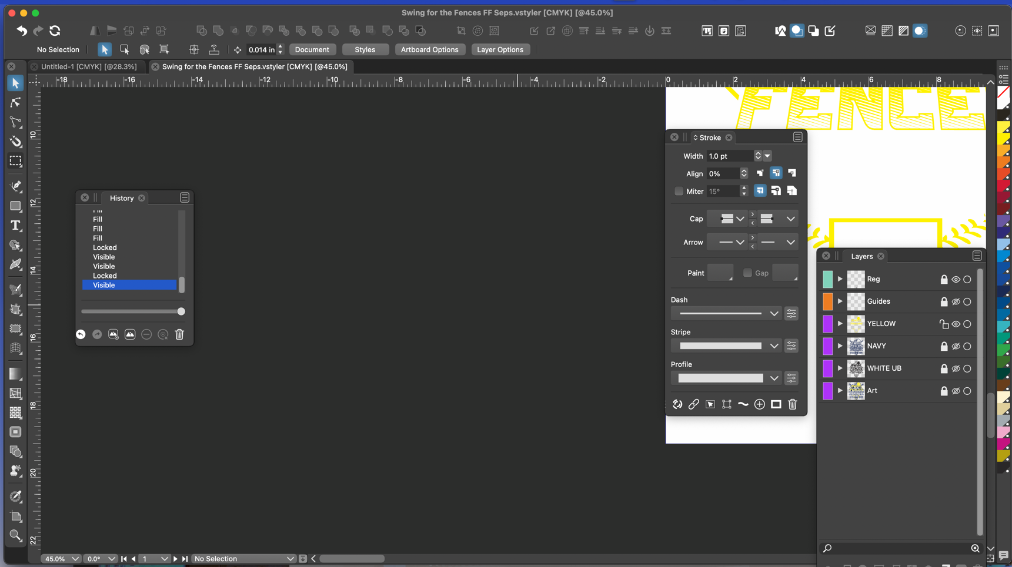Viewport: 1012px width, 567px height.
Task: Show the hidden NAVY layer
Action: (x=956, y=347)
